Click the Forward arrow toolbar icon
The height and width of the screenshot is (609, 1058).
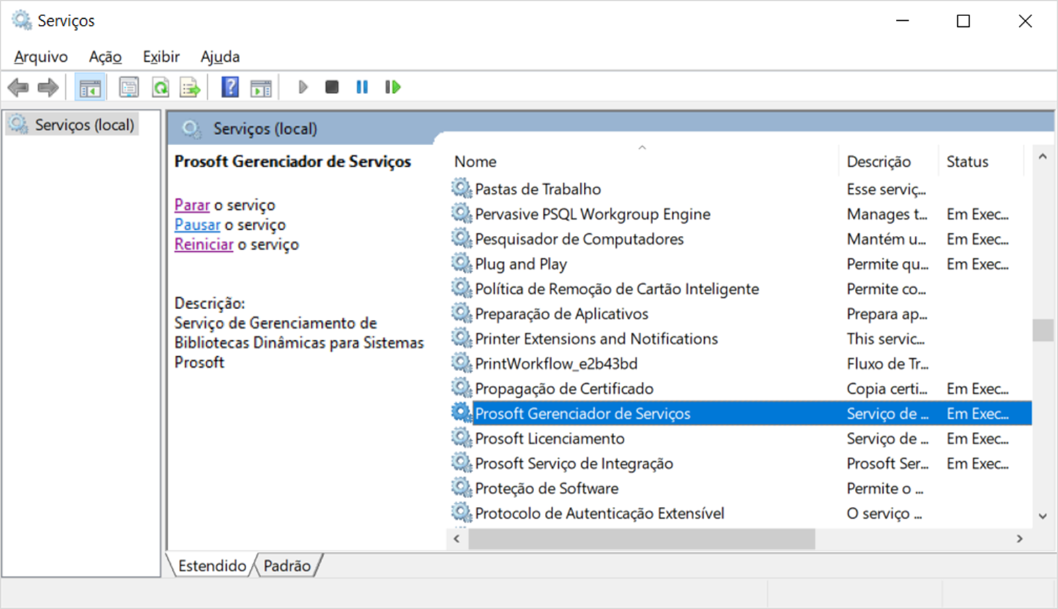(48, 87)
